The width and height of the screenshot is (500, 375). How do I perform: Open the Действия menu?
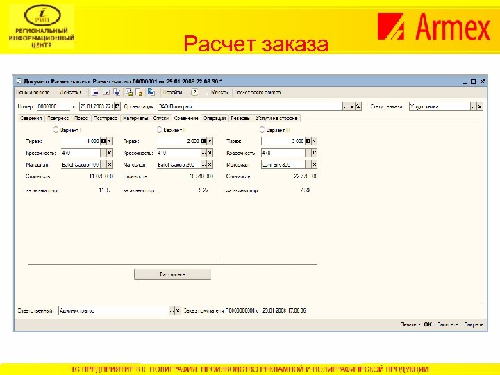pos(72,92)
